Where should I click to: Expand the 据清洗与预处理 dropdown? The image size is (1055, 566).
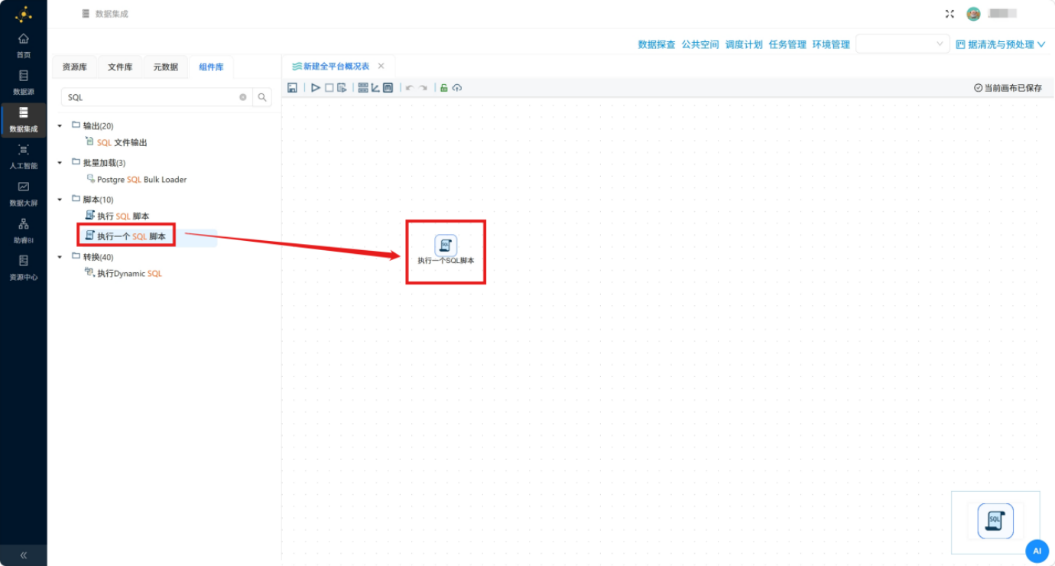pos(1001,44)
